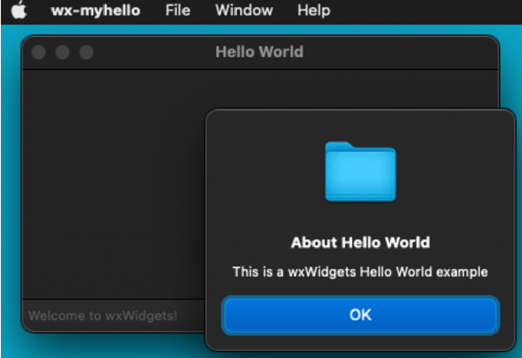
Task: Open the Window menu
Action: pos(244,10)
